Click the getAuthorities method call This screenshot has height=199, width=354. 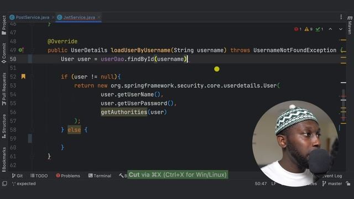pos(124,112)
